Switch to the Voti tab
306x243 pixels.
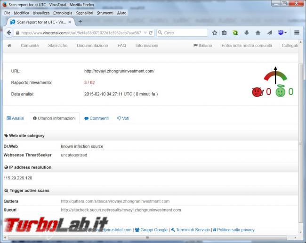pyautogui.click(x=123, y=118)
